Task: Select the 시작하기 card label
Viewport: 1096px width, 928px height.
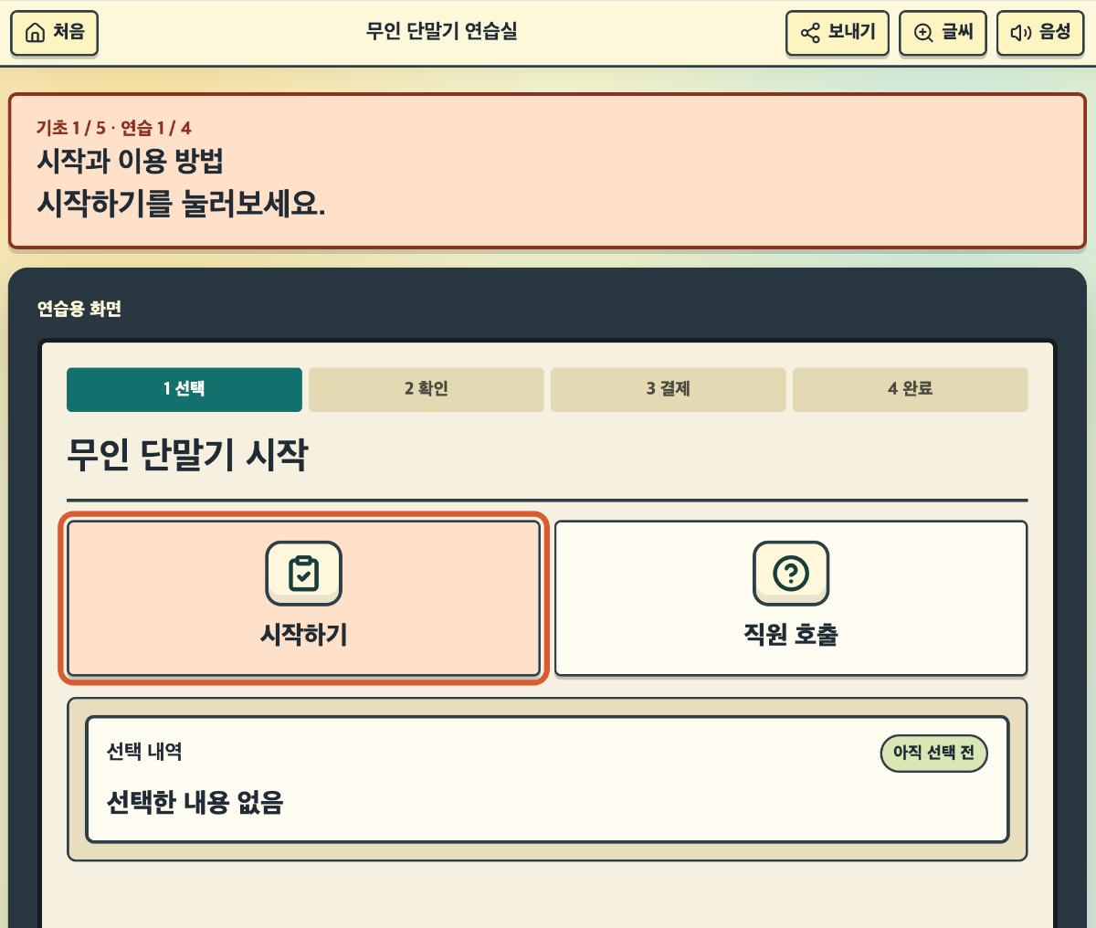Action: [304, 634]
